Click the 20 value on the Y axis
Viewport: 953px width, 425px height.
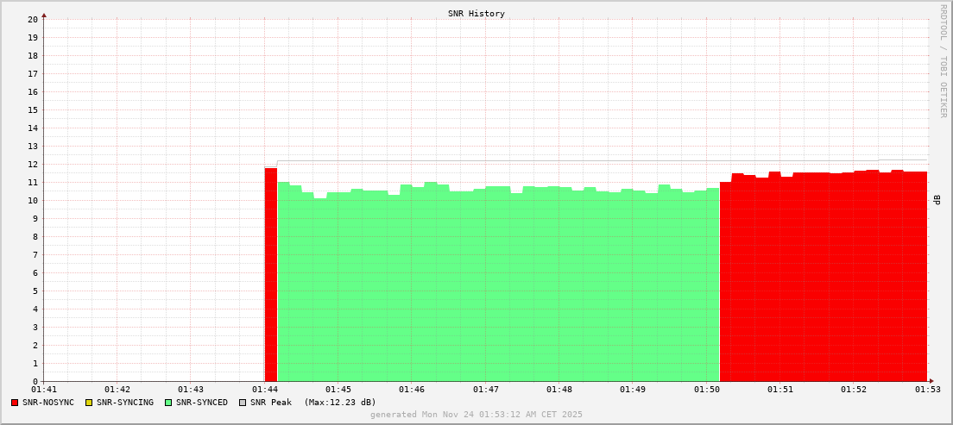(32, 19)
